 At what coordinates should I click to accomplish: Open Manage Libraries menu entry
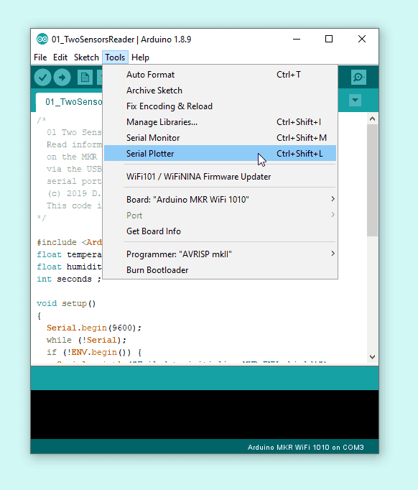(220, 122)
